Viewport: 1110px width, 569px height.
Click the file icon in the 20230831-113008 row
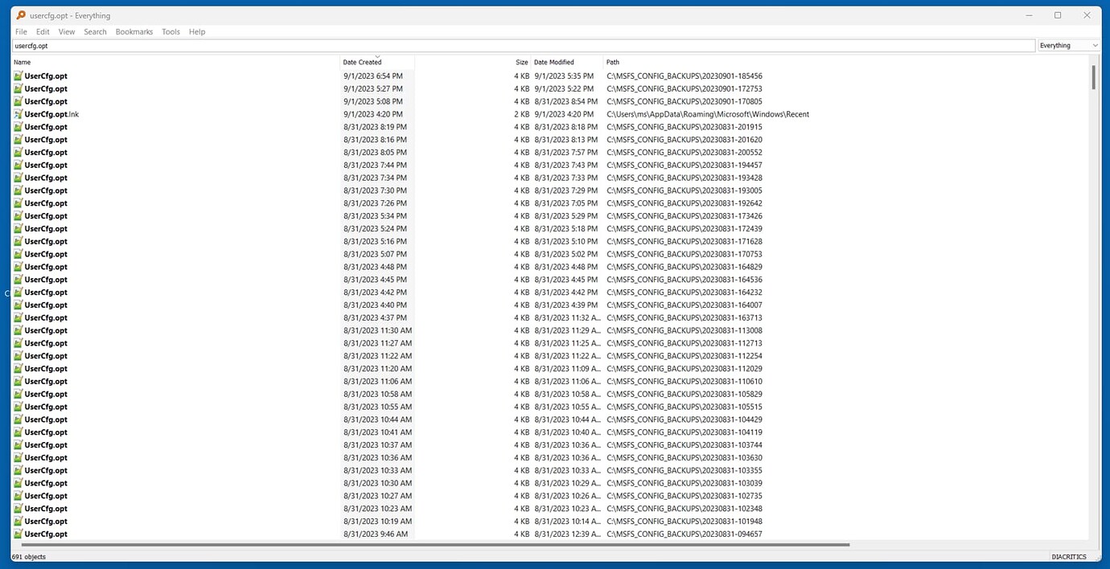[18, 330]
